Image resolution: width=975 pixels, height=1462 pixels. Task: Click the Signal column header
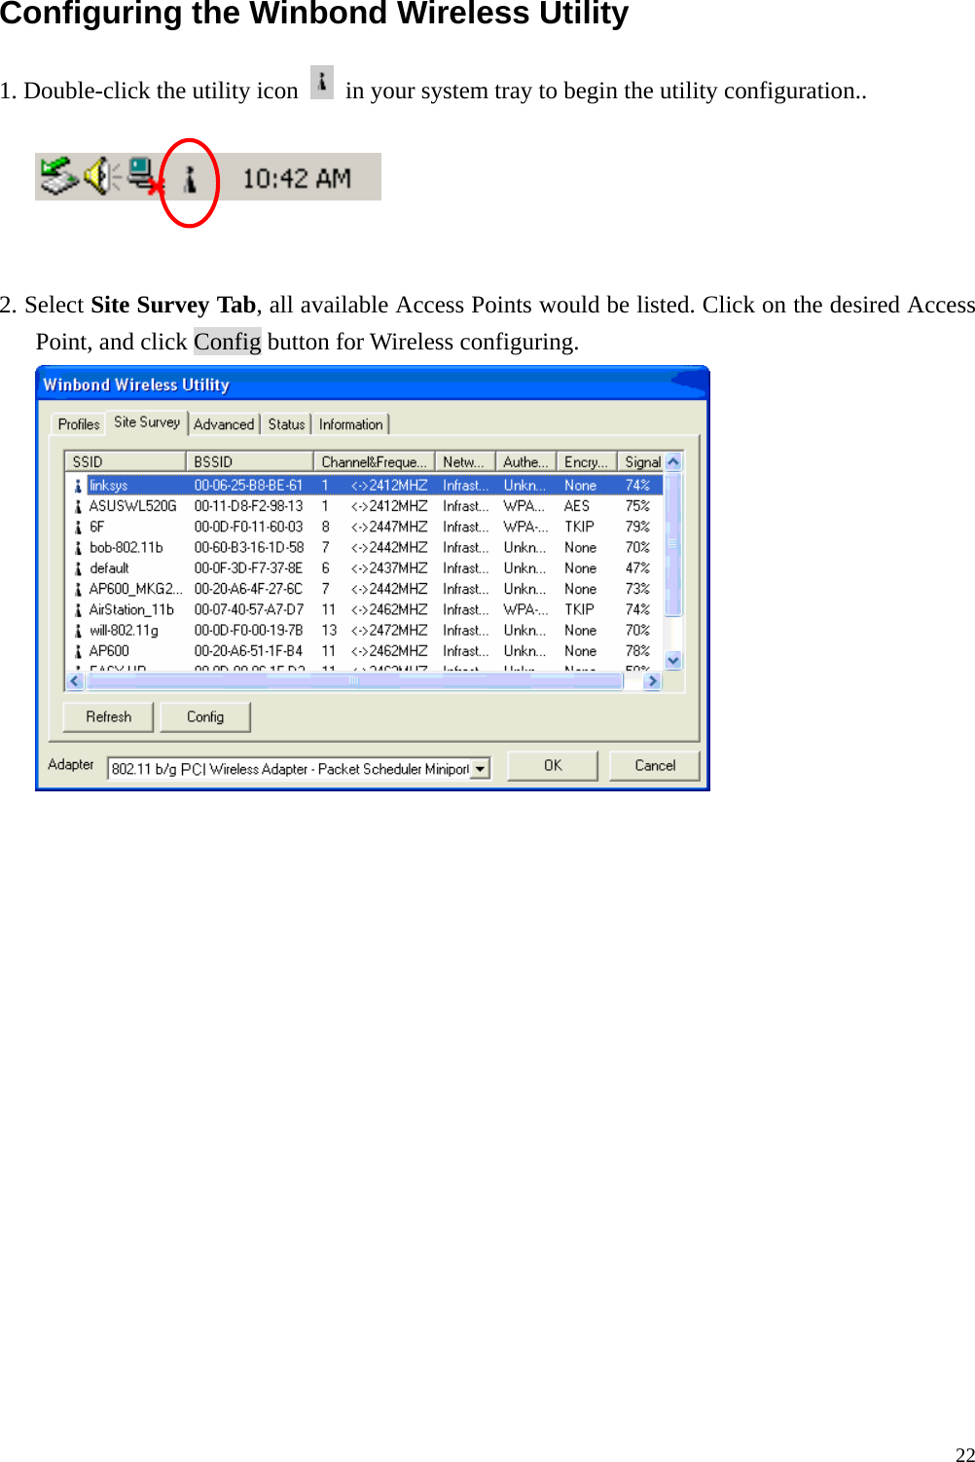641,460
